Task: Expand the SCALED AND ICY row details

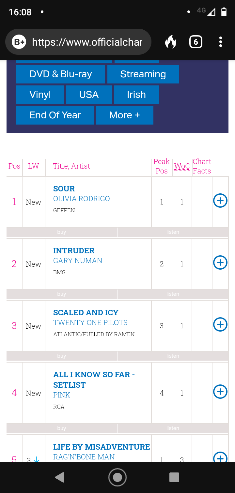Action: (220, 324)
